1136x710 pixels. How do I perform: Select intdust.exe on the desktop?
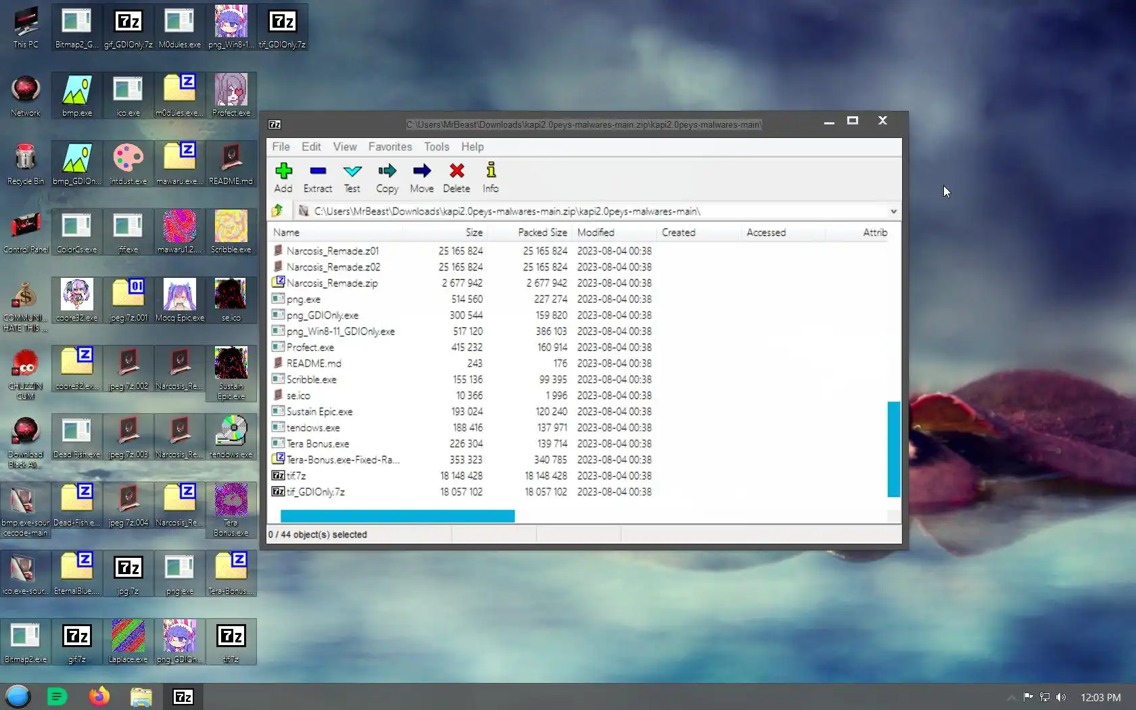[x=128, y=164]
